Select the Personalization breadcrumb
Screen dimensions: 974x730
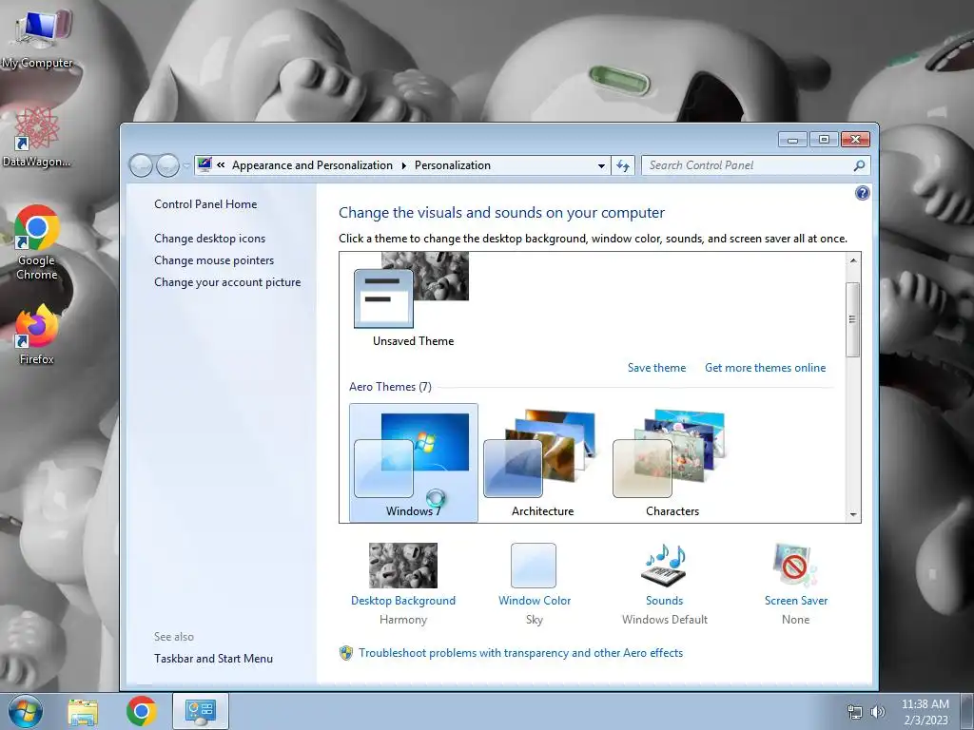click(452, 165)
